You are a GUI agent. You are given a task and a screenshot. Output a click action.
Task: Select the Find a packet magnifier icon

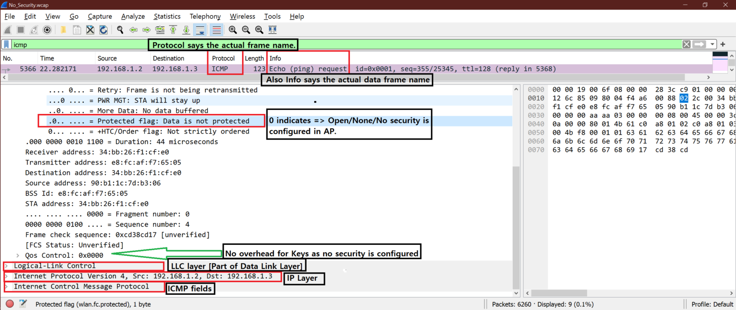(120, 30)
